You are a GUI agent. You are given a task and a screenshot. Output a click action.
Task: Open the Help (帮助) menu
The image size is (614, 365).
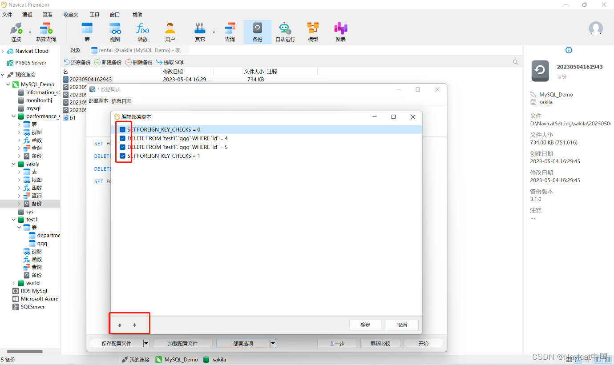point(137,15)
